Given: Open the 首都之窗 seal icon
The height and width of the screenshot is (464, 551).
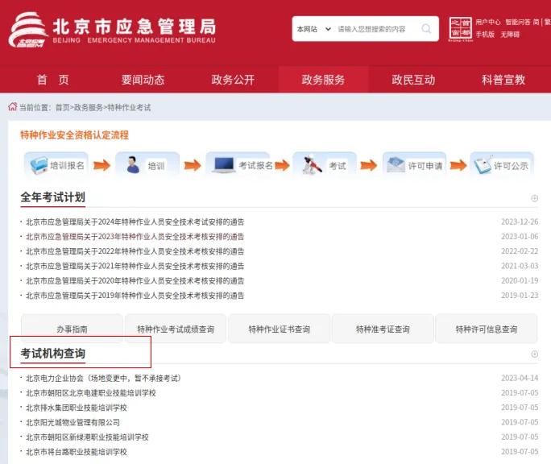Looking at the screenshot, I should click(460, 29).
